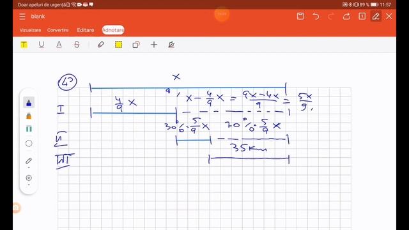Image resolution: width=409 pixels, height=230 pixels.
Task: Select the lasso circle tool
Action: [x=29, y=143]
